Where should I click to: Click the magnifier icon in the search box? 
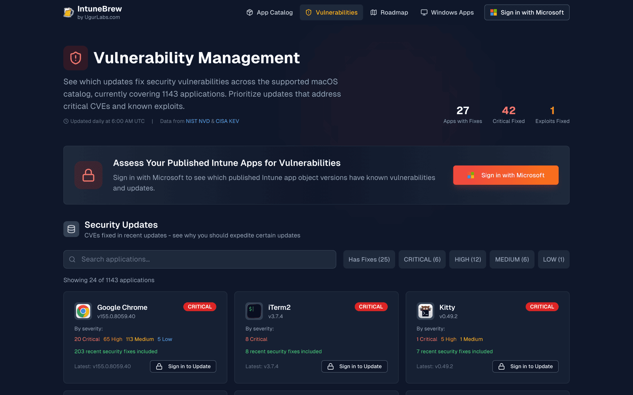click(72, 260)
